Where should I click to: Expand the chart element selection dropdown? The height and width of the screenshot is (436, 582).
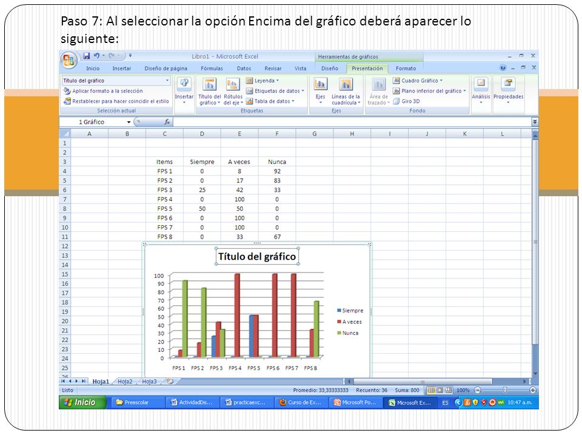167,81
